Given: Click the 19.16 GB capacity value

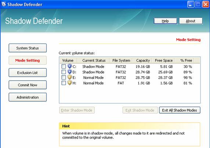Looking at the screenshot, I should pos(143,67).
